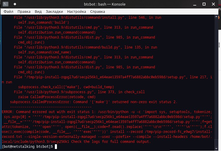Click the scrollbar down arrow

216,149
